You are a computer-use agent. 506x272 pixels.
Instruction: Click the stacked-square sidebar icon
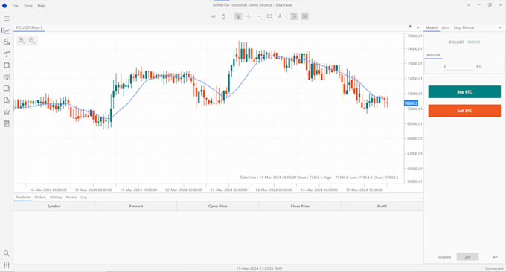pos(7,88)
